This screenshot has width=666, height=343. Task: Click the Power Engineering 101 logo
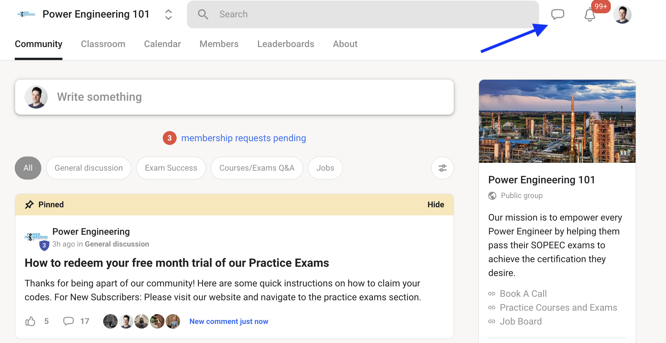tap(26, 14)
